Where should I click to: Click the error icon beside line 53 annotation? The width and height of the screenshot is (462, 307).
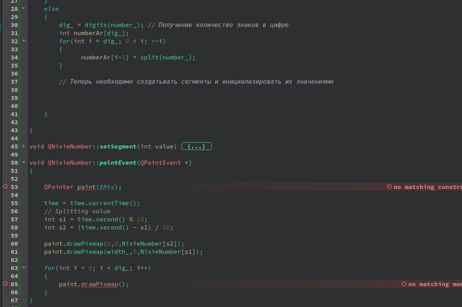(389, 187)
